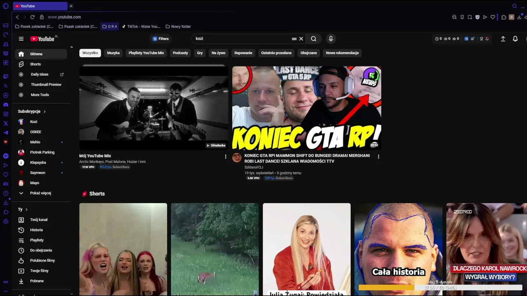Click the upload arrow icon

pyautogui.click(x=503, y=39)
